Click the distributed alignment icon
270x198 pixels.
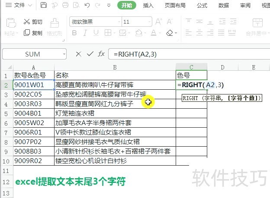[232, 32]
